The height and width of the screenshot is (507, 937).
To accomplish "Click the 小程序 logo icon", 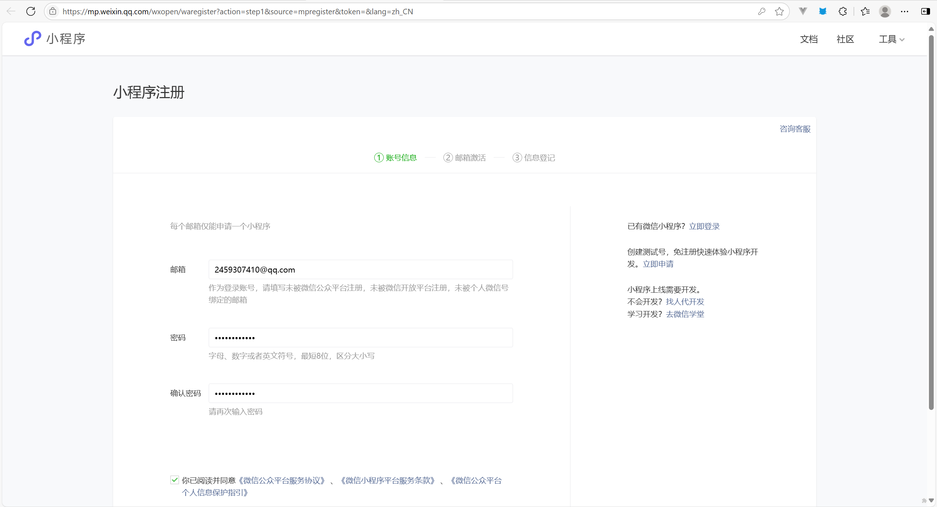I will tap(33, 38).
